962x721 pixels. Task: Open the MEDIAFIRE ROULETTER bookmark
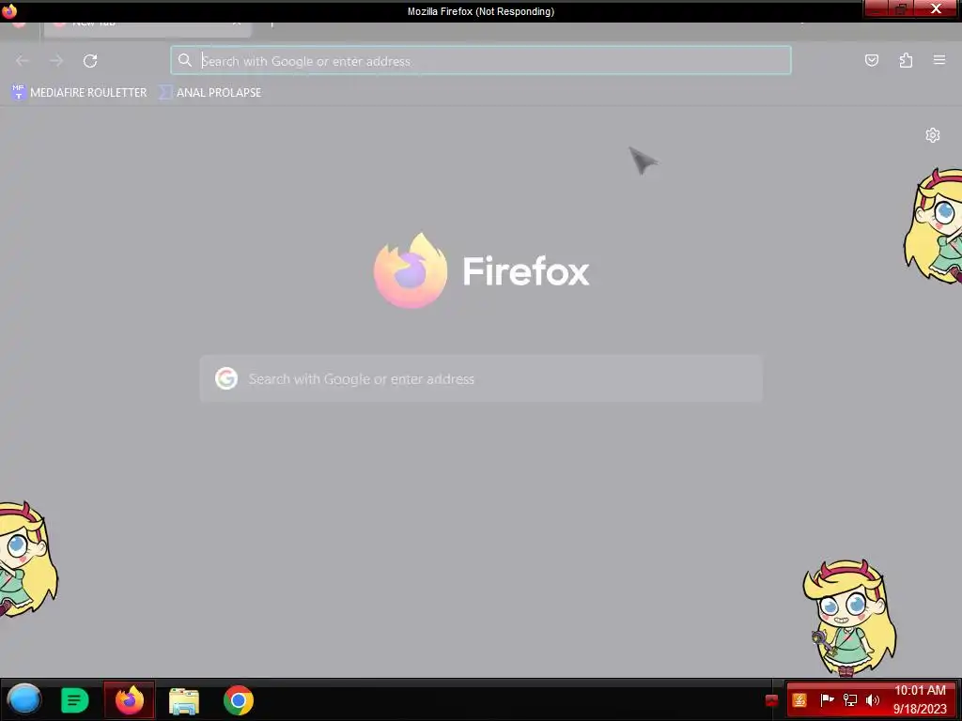coord(79,93)
